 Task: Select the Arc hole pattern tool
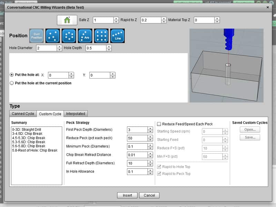[84, 35]
